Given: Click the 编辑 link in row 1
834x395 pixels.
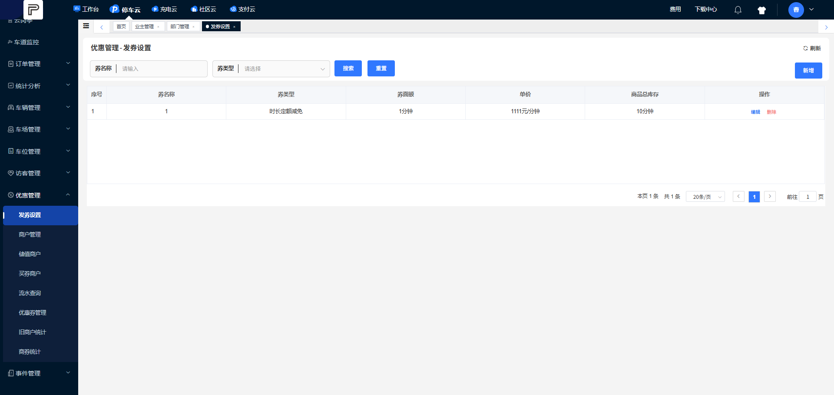Looking at the screenshot, I should tap(755, 112).
